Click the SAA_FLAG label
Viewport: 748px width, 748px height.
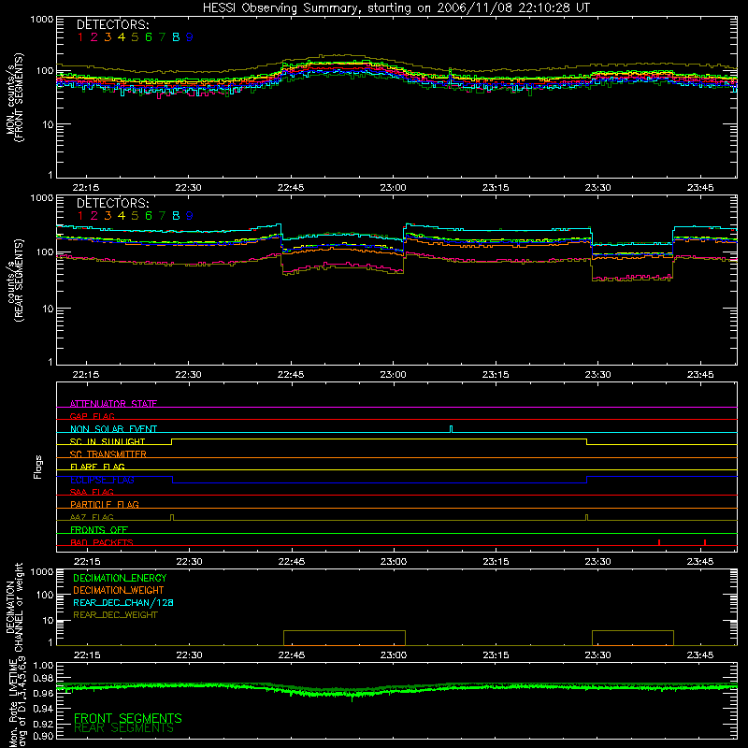pyautogui.click(x=92, y=492)
